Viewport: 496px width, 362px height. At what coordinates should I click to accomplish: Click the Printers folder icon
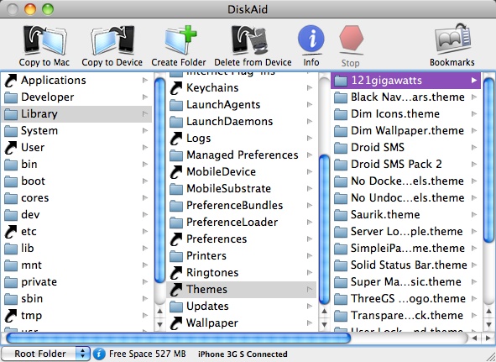tap(176, 256)
